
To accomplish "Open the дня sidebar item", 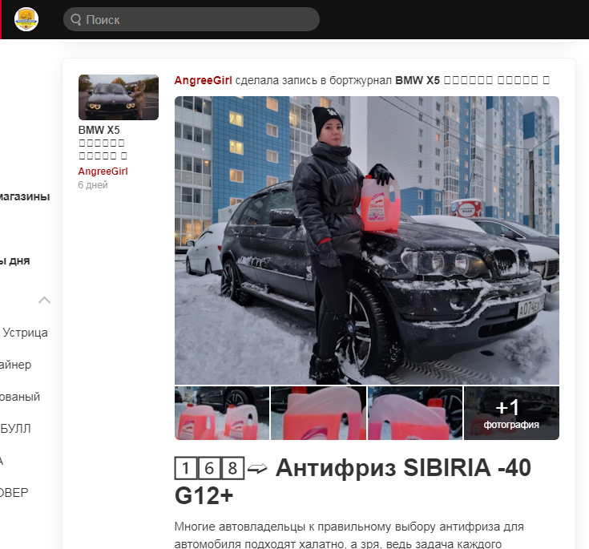I will (15, 260).
